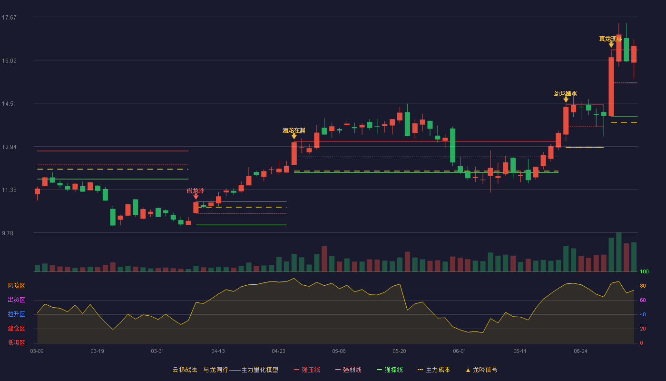This screenshot has height=381, width=666.
Task: Click the red candlestick below 潜龙在渊 marker
Action: tap(294, 153)
